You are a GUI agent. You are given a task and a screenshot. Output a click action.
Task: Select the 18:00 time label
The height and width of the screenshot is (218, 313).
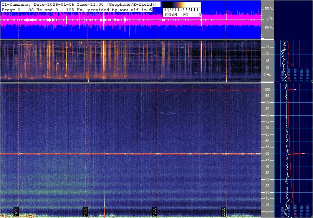pos(154,211)
